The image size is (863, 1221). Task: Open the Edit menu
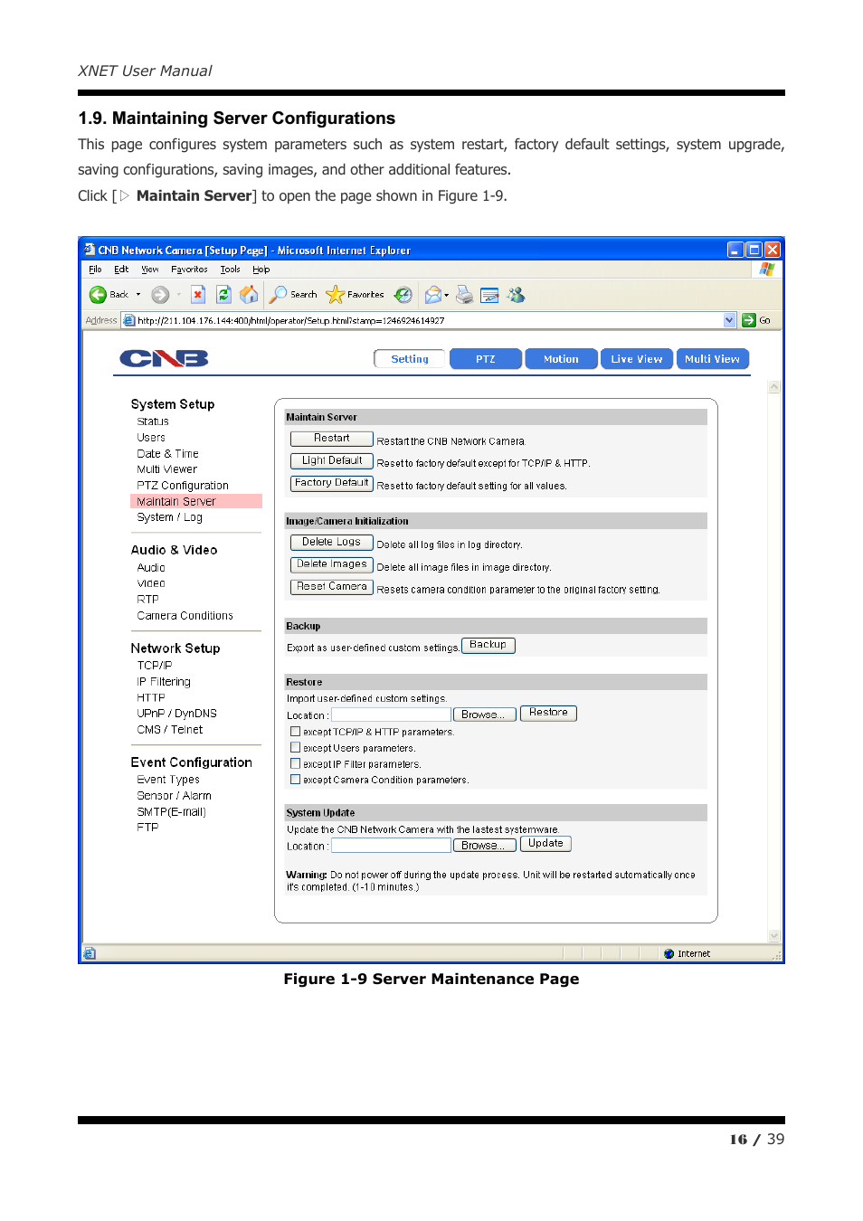tap(121, 270)
